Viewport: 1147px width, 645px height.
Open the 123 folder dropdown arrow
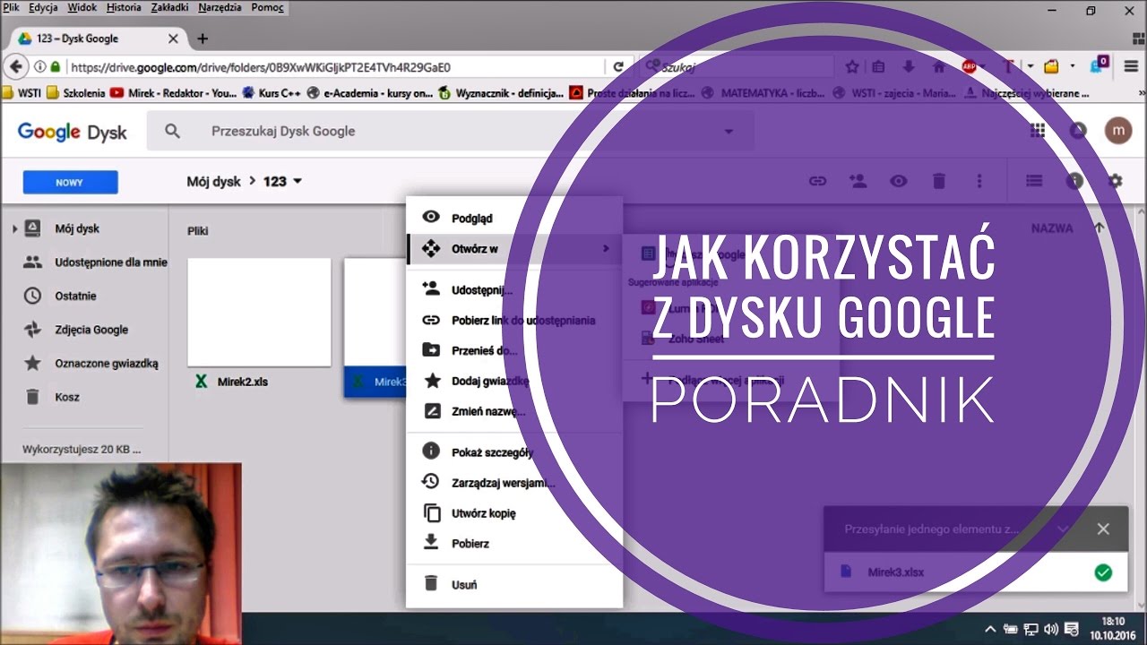(298, 181)
